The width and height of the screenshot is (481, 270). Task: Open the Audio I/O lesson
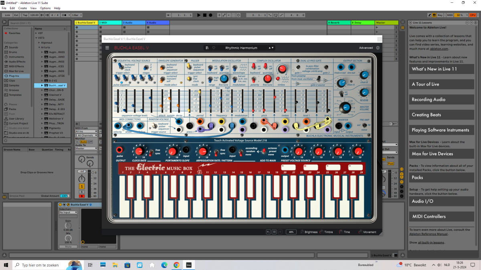441,201
